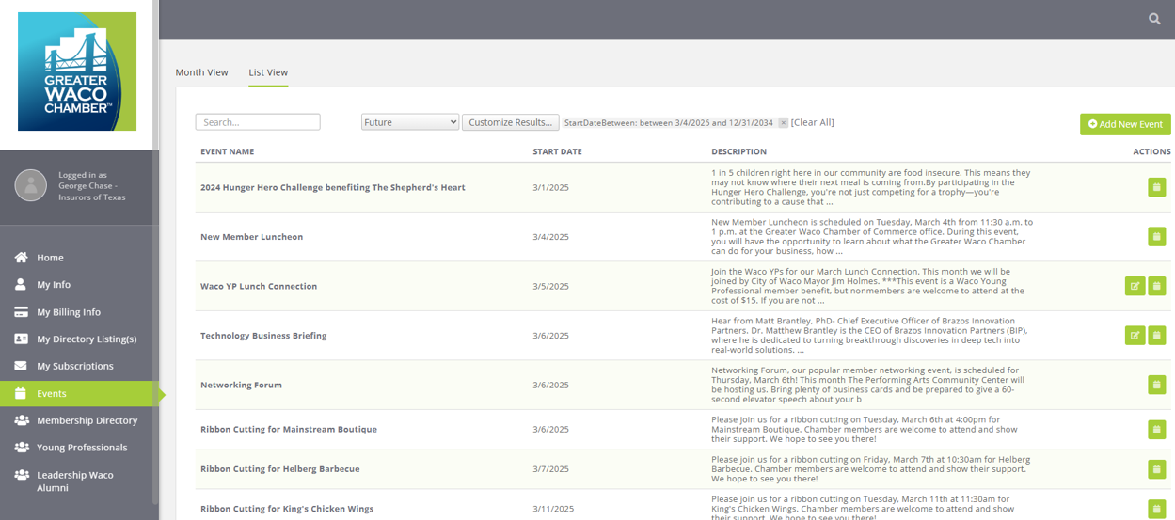The height and width of the screenshot is (520, 1175).
Task: Open Home in the sidebar
Action: click(50, 258)
